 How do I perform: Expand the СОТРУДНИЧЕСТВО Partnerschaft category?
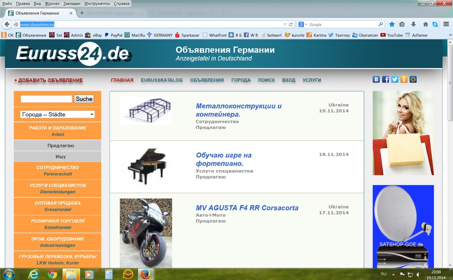58,171
